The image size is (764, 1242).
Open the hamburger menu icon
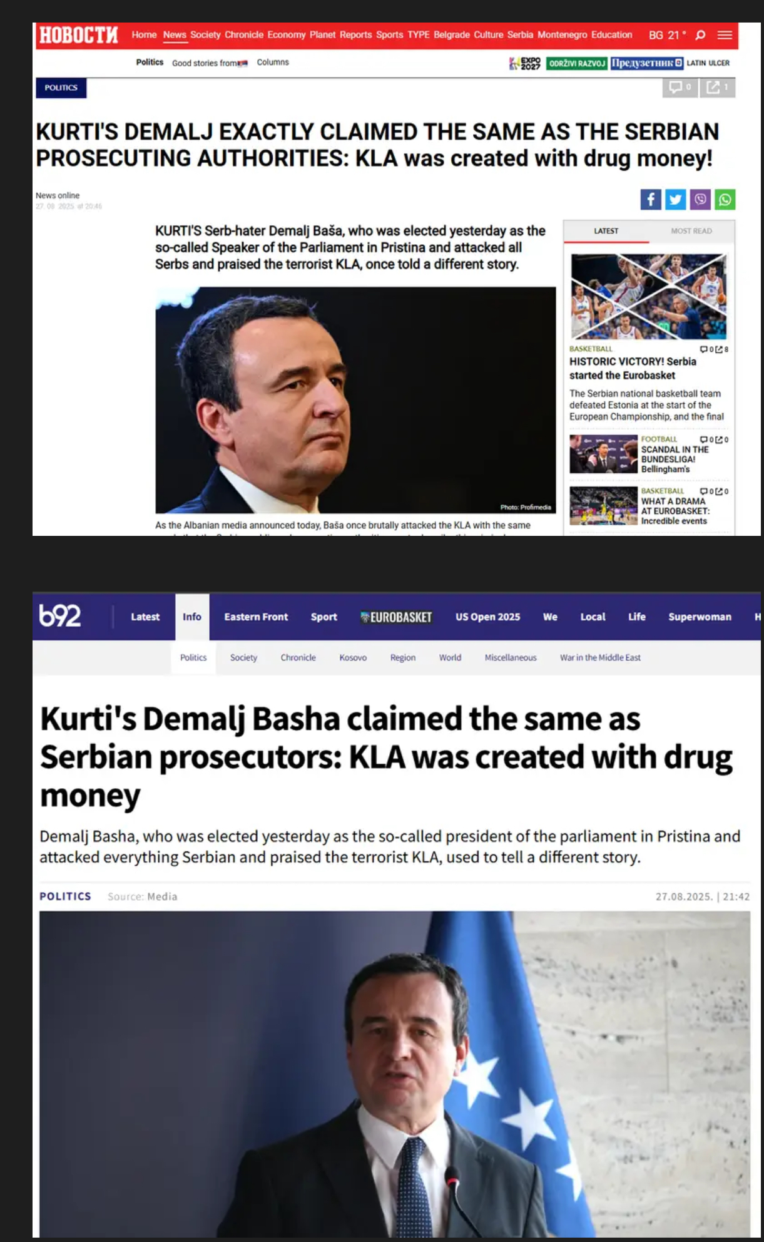(x=725, y=35)
